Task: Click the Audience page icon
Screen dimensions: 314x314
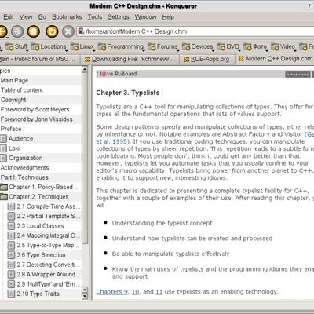Action: pyautogui.click(x=3, y=139)
